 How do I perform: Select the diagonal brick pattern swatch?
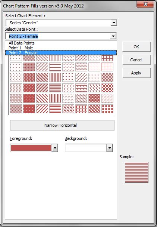[x=81, y=77]
